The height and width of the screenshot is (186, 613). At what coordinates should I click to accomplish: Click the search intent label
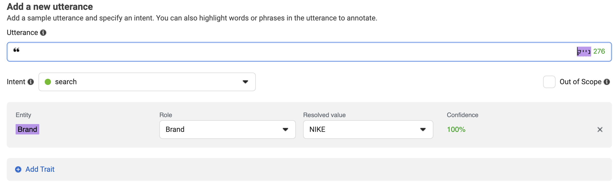point(66,82)
